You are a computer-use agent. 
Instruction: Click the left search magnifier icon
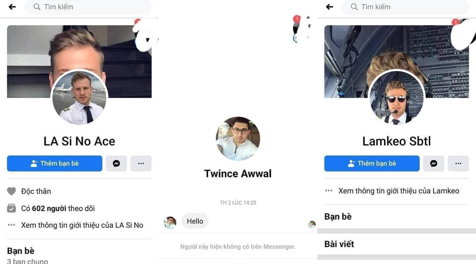pyautogui.click(x=37, y=7)
